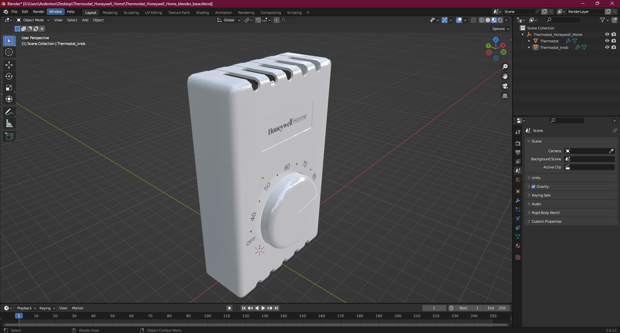Toggle proportional editing button
This screenshot has height=333, width=620.
277,20
